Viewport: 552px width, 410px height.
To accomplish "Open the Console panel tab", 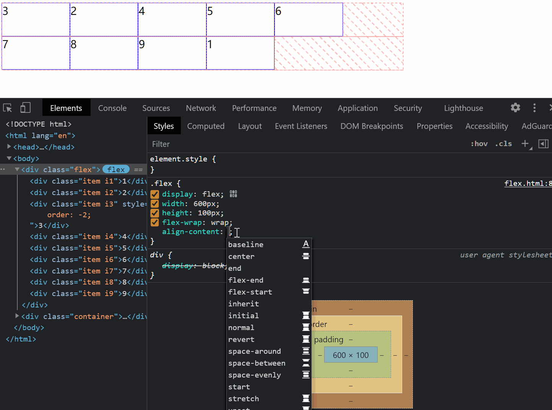I will [112, 108].
